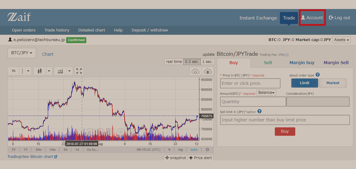
Task: Click the 766875 current price label
Action: (x=206, y=116)
